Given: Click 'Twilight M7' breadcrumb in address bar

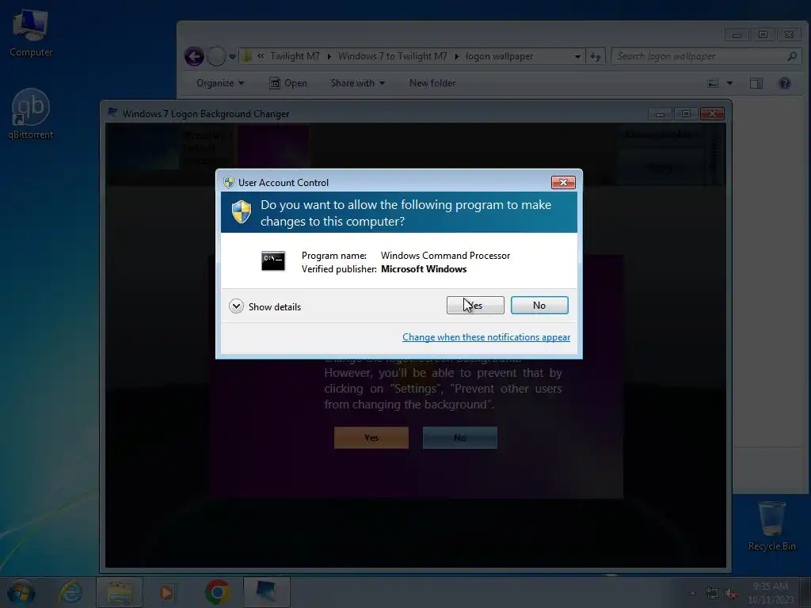Looking at the screenshot, I should click(x=295, y=56).
